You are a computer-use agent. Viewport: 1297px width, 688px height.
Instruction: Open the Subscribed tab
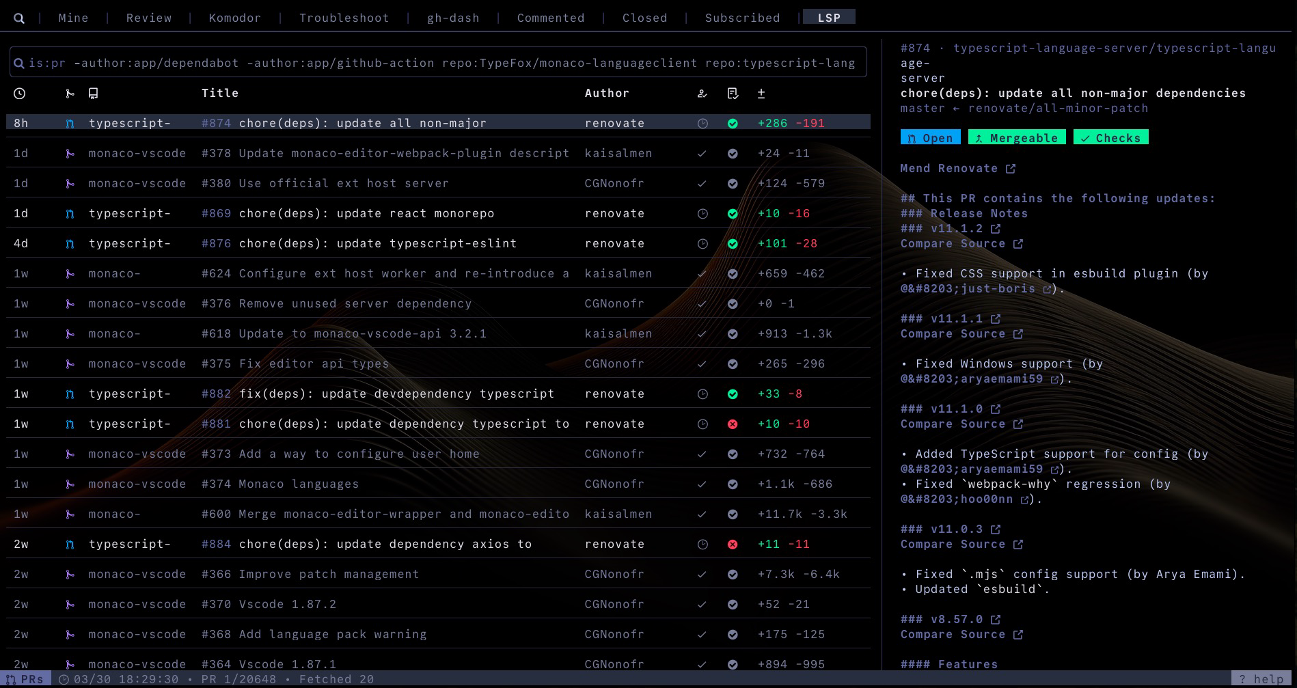(743, 18)
